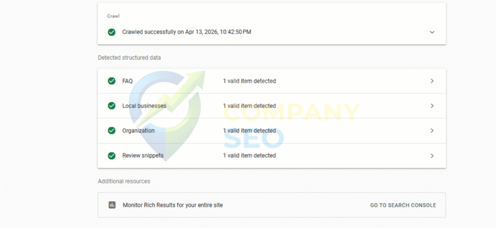The height and width of the screenshot is (228, 496).
Task: Click the Review snippets green check icon
Action: click(112, 155)
